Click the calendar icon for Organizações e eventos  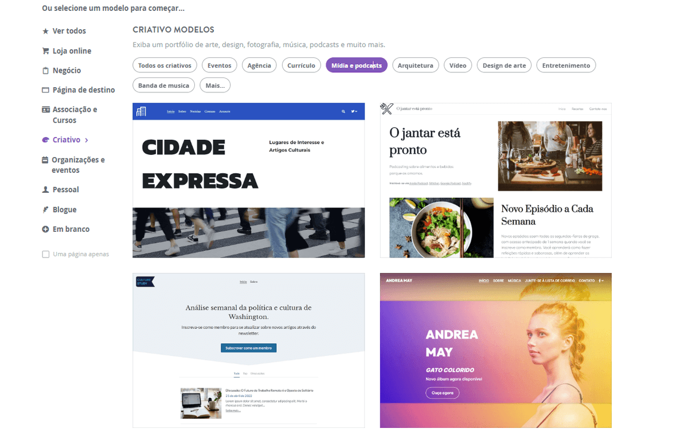[45, 160]
